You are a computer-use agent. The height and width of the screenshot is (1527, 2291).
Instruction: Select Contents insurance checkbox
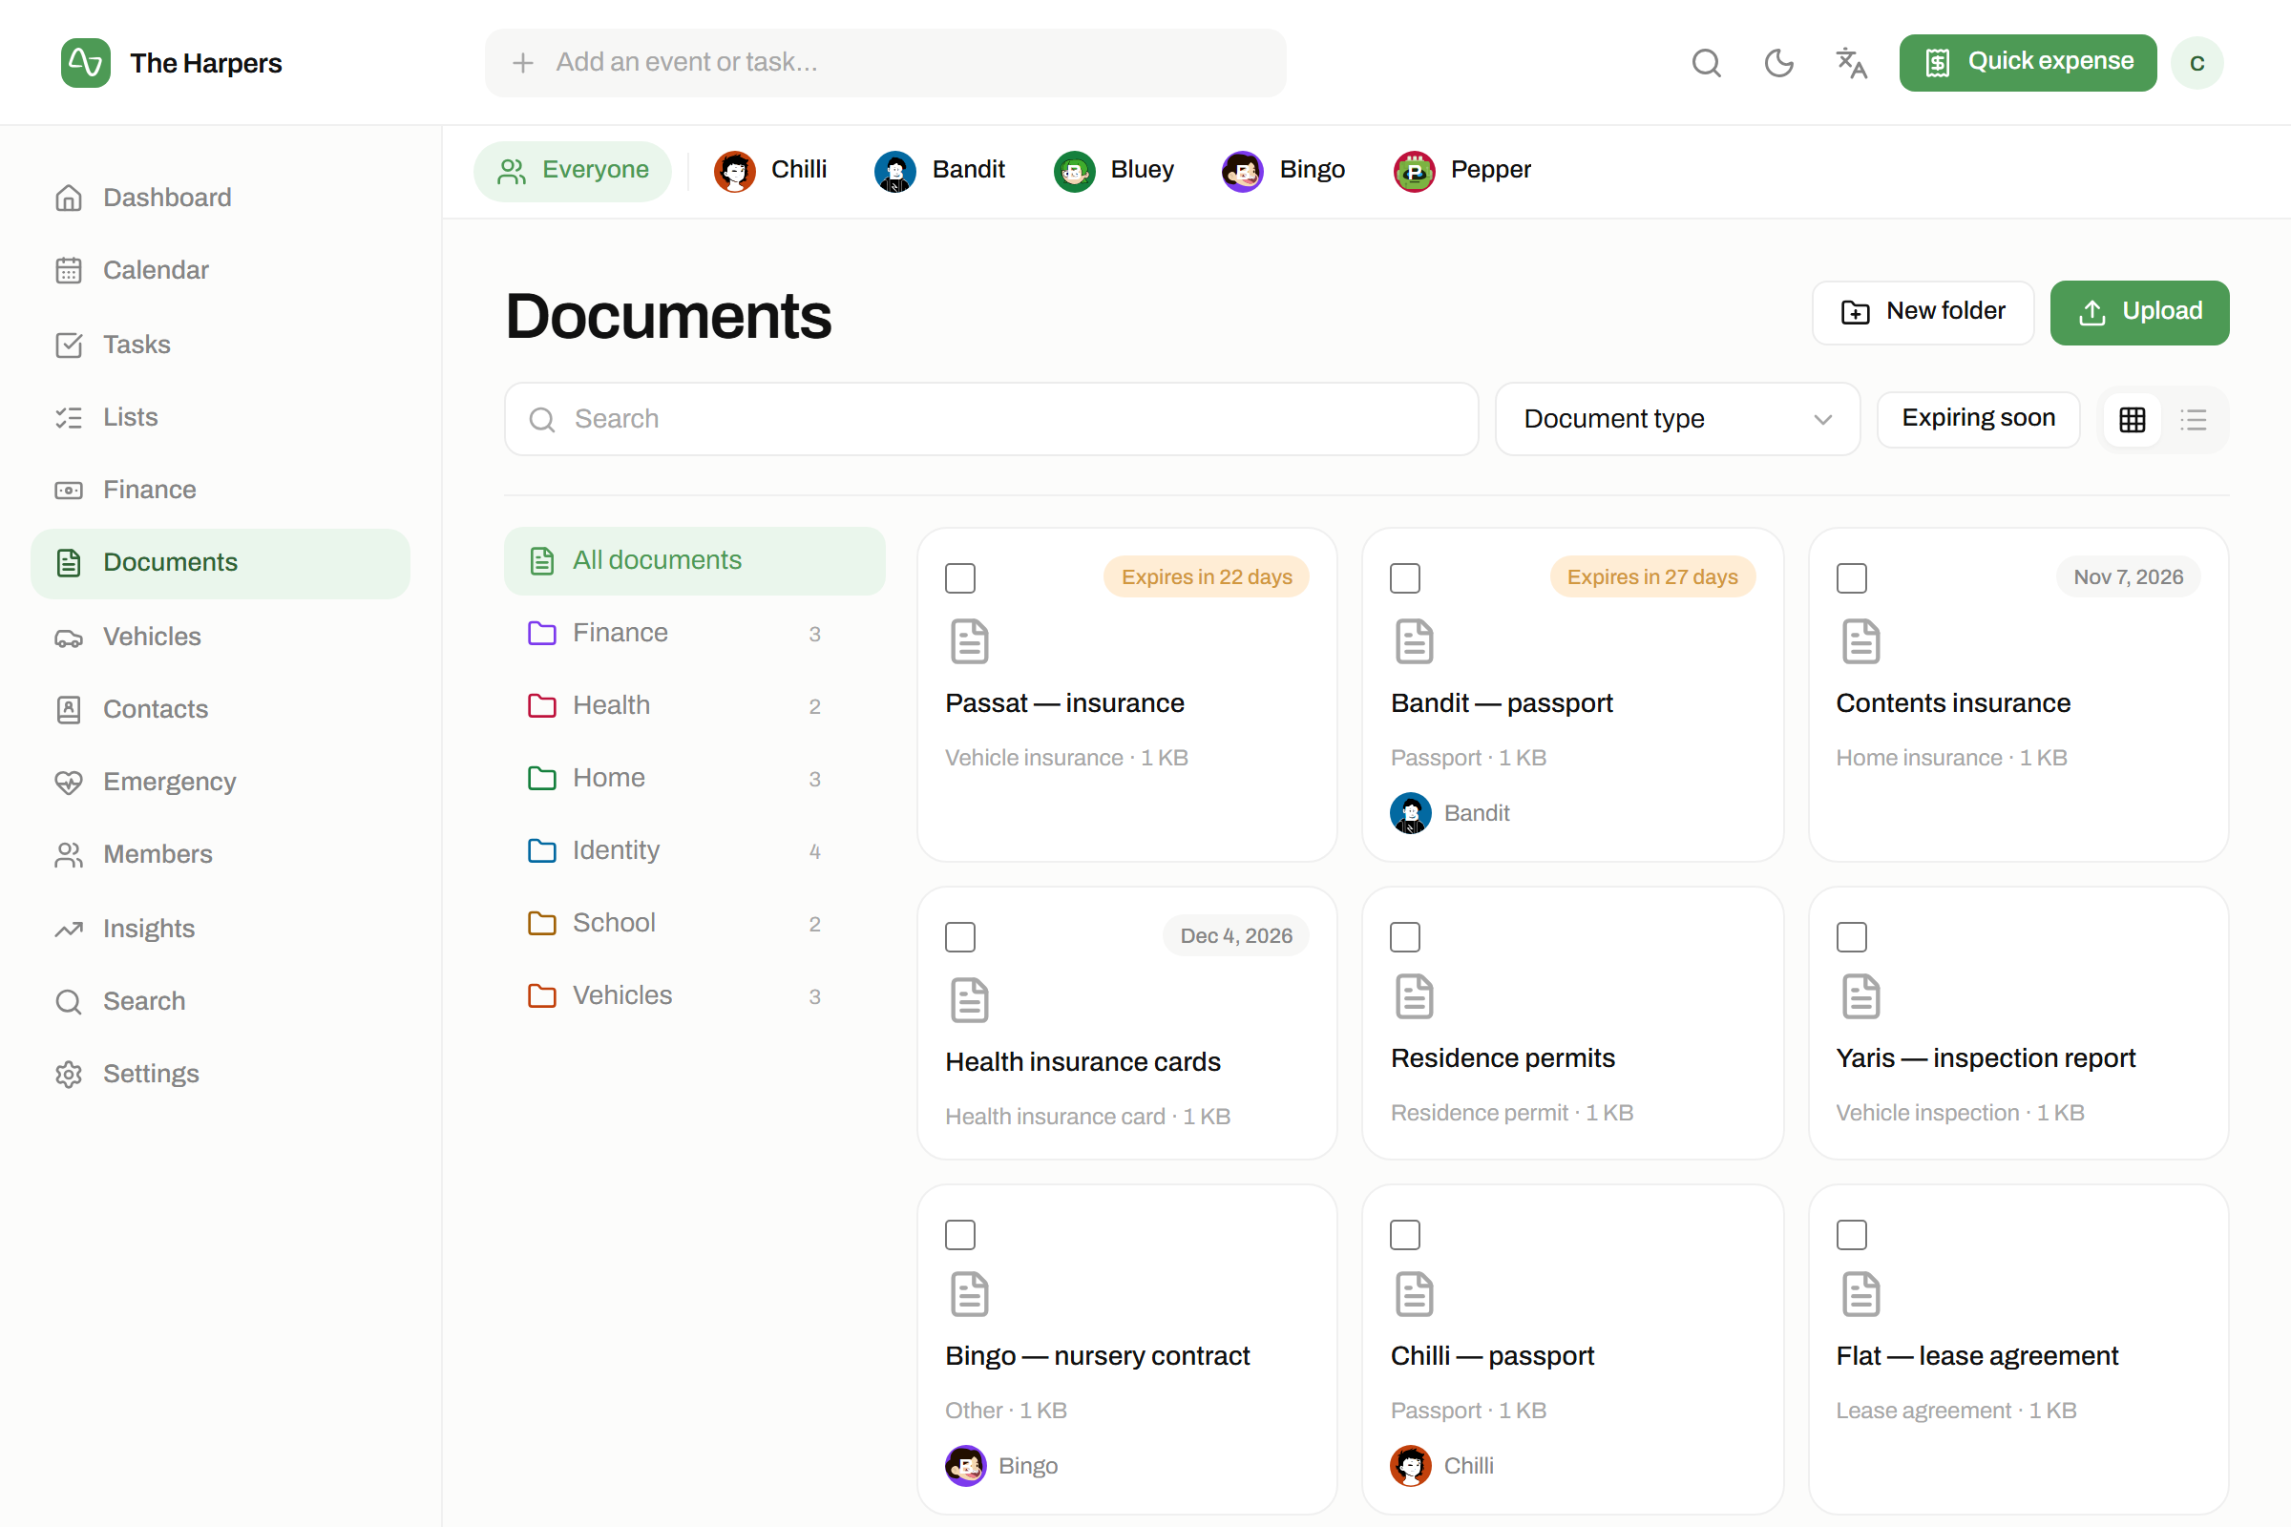(1851, 577)
